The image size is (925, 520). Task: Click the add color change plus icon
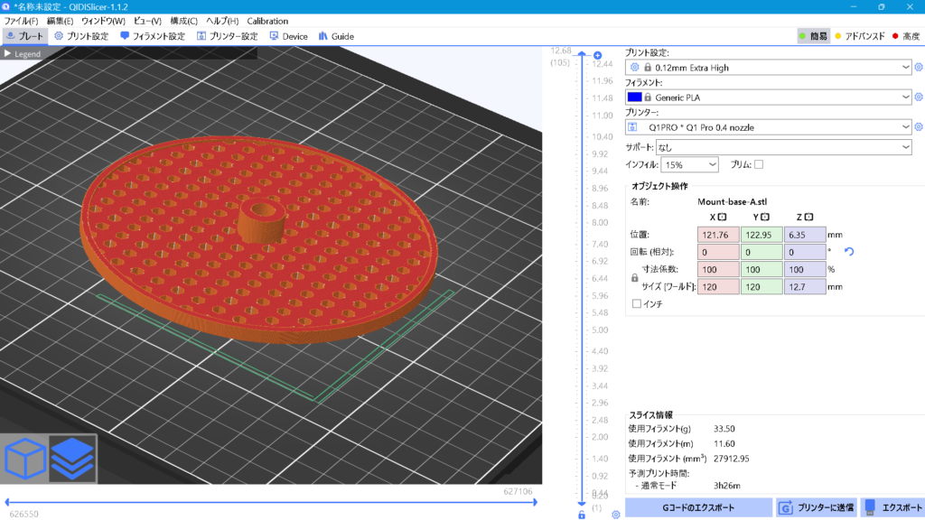(598, 55)
